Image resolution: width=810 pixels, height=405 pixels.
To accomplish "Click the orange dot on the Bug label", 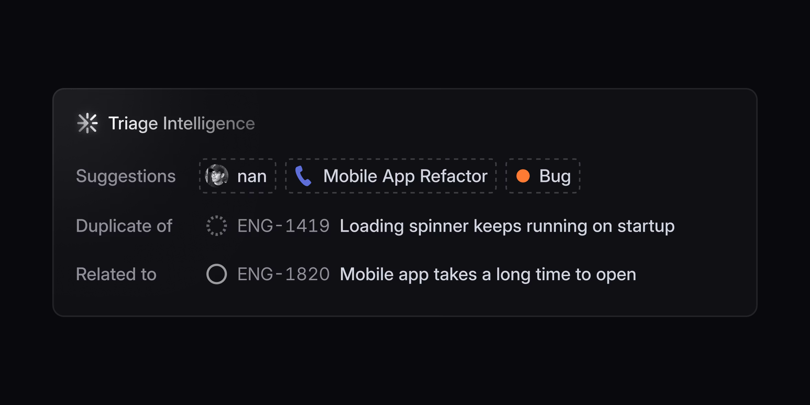I will (x=523, y=176).
